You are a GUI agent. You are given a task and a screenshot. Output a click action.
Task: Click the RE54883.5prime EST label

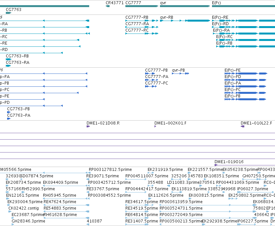[60, 208]
